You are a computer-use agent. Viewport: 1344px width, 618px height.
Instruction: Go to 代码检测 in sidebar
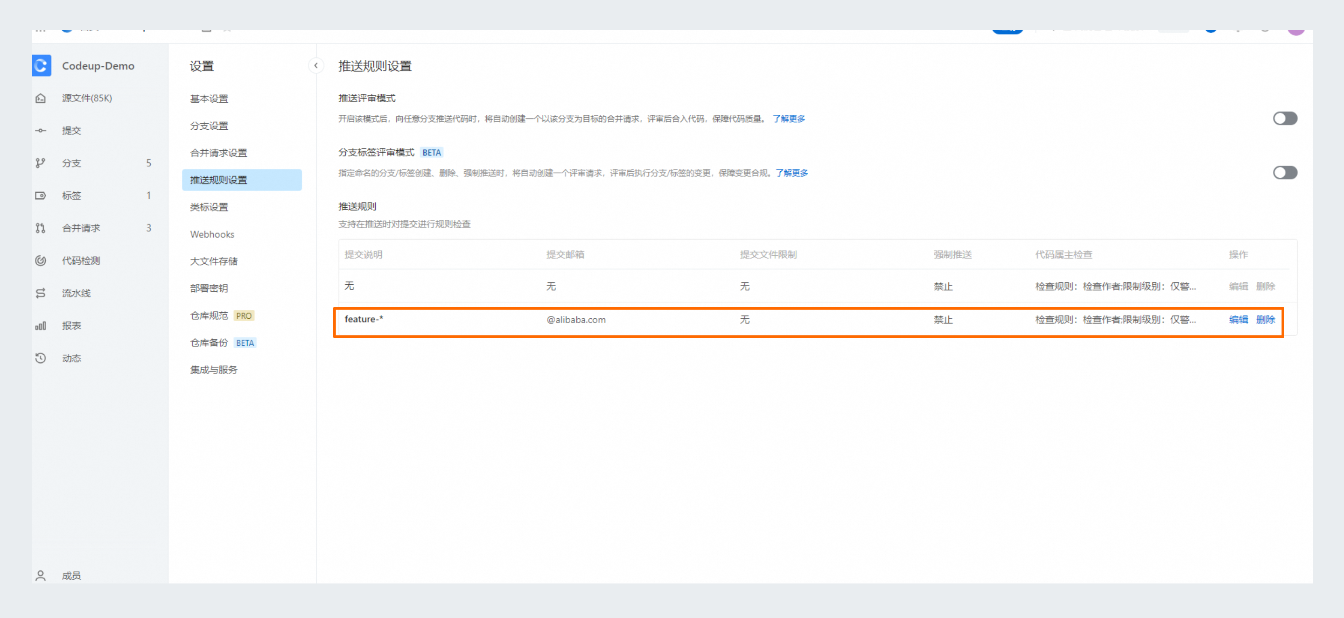click(x=81, y=260)
